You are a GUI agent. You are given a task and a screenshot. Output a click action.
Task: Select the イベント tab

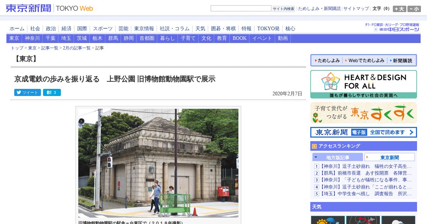[x=262, y=38]
